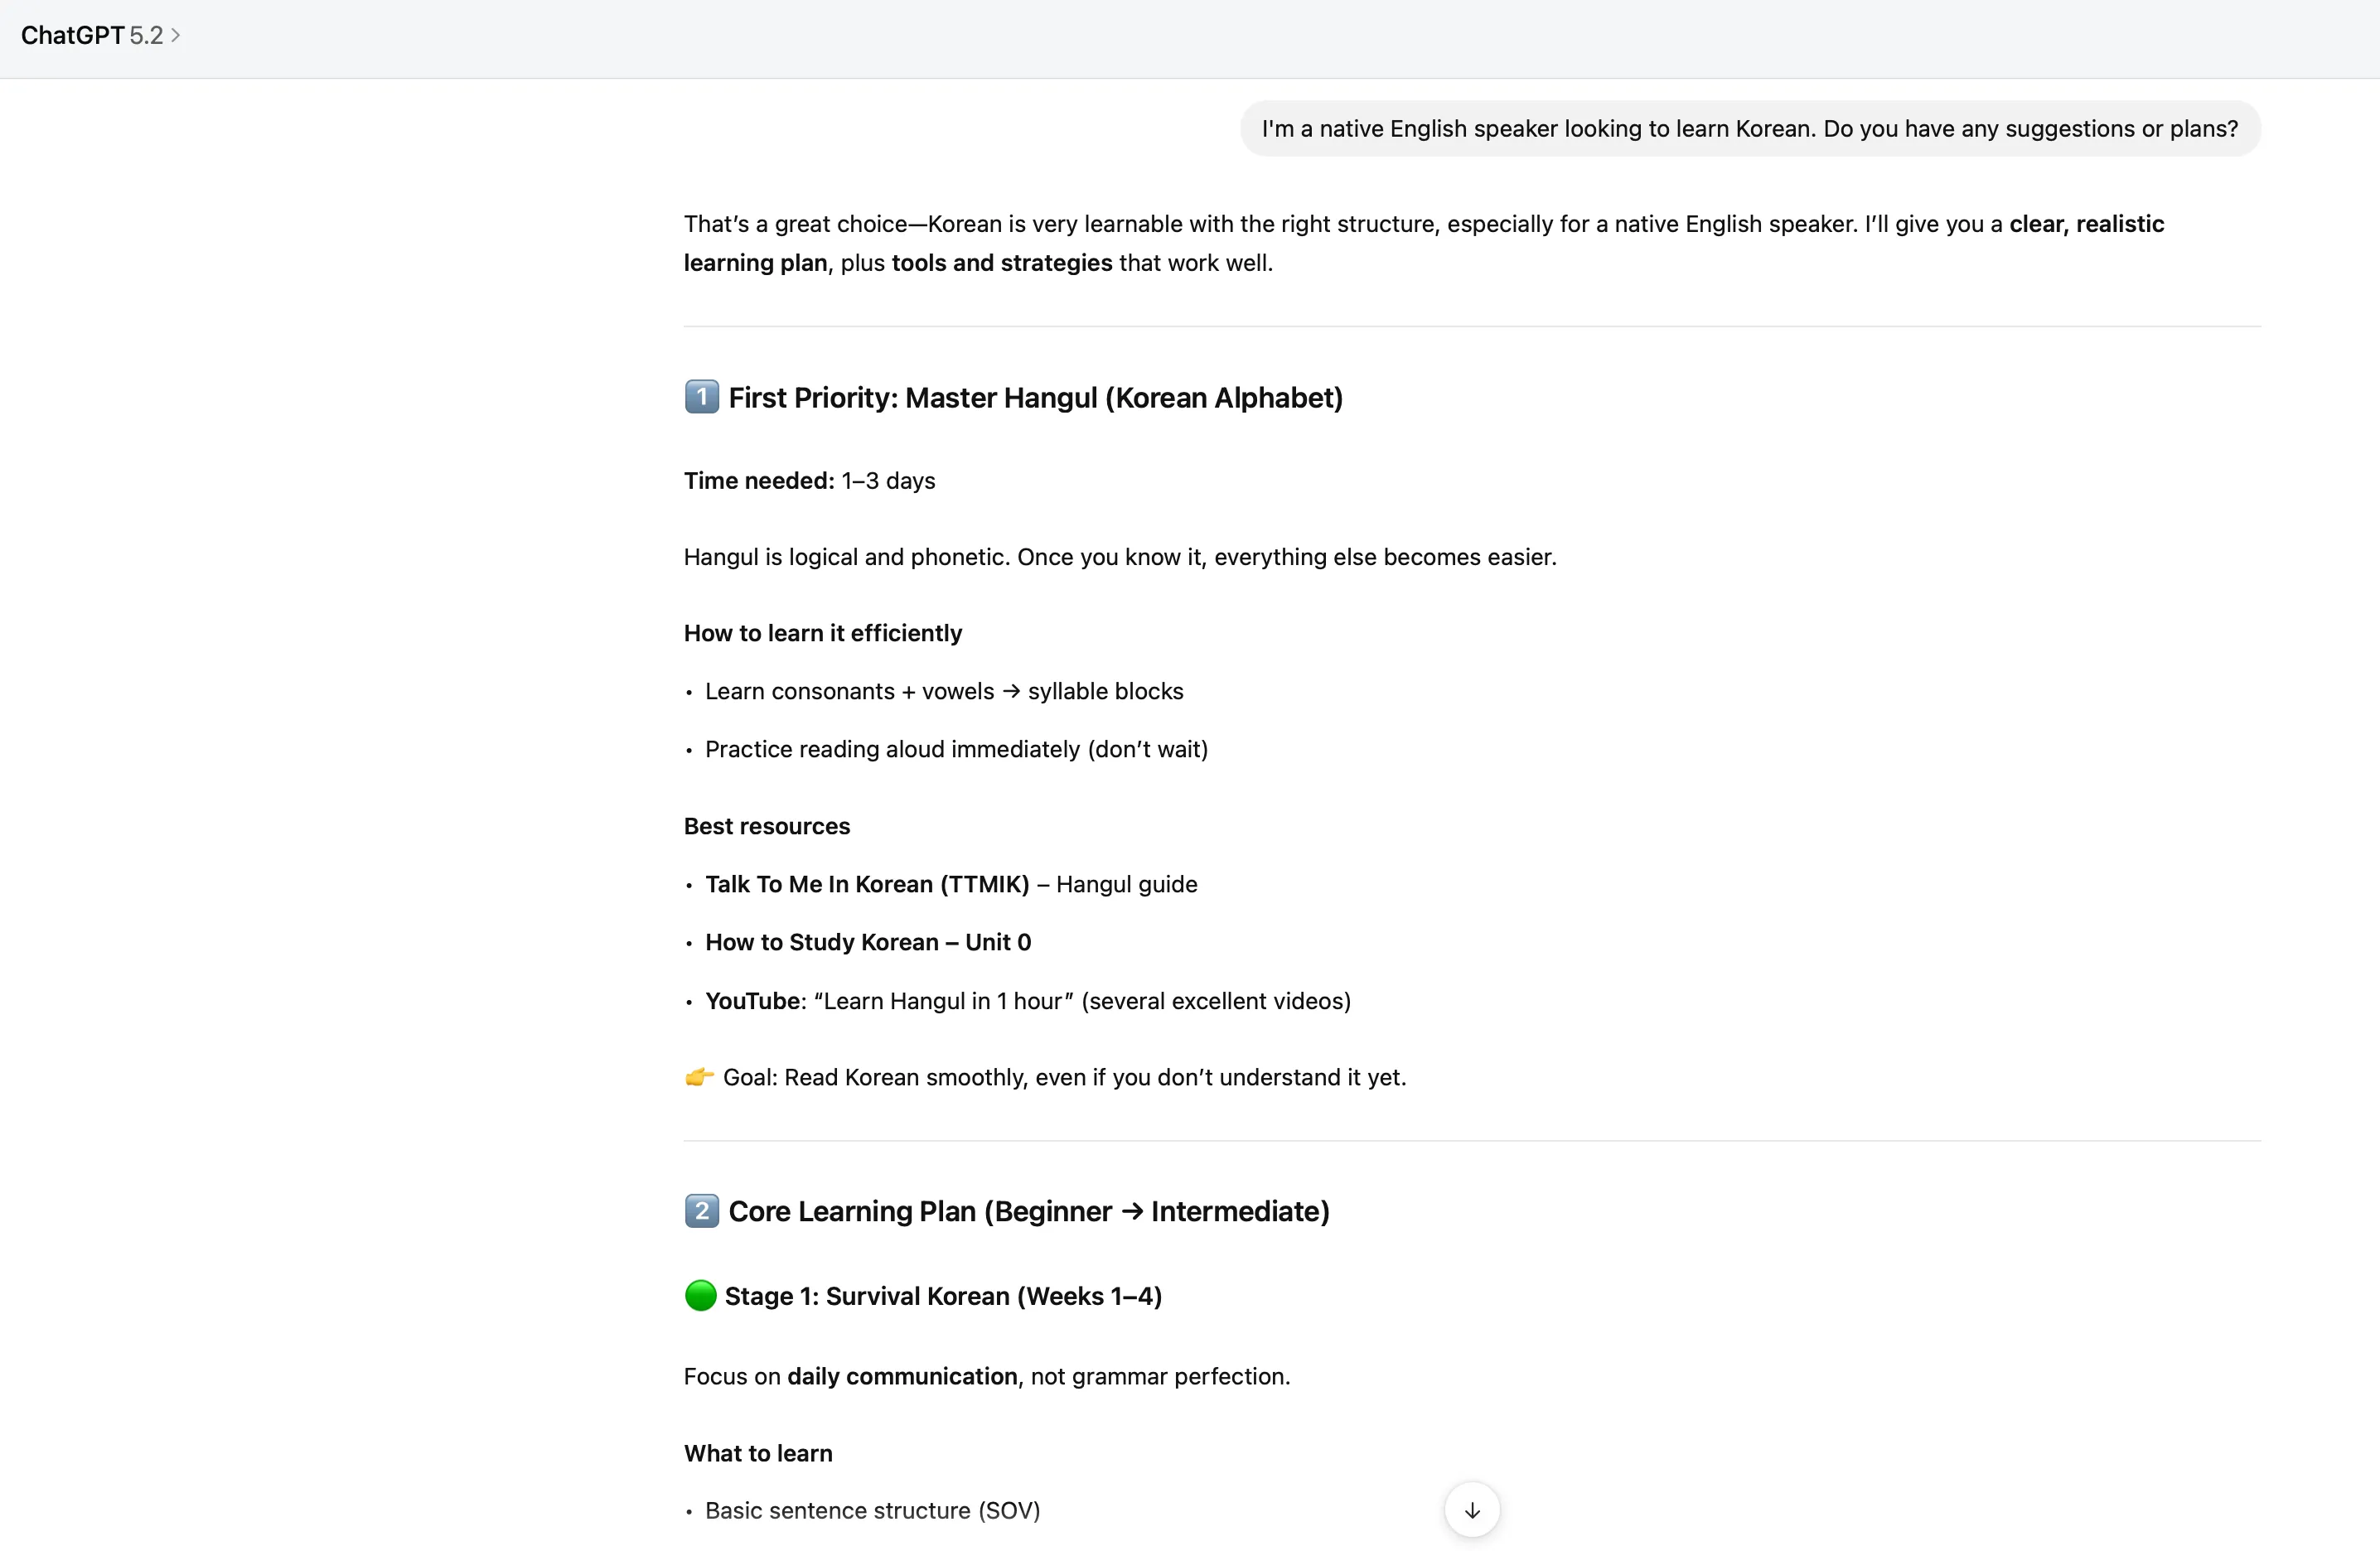
Task: Click "Talk To Me In Korean (TTMIK)" text
Action: [x=866, y=885]
